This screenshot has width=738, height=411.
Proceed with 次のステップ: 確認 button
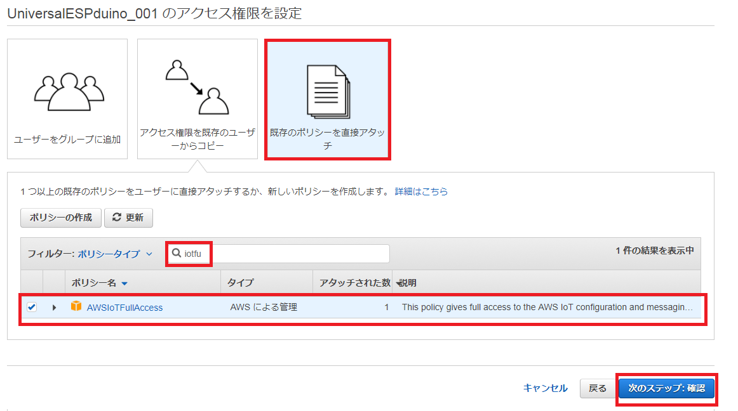click(666, 388)
